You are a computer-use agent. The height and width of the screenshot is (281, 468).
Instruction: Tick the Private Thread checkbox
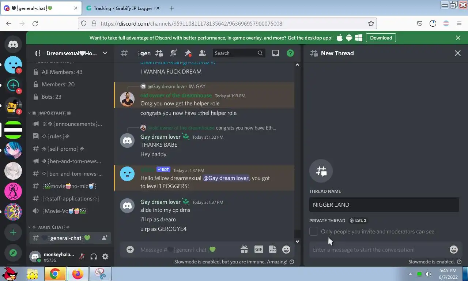pyautogui.click(x=314, y=231)
